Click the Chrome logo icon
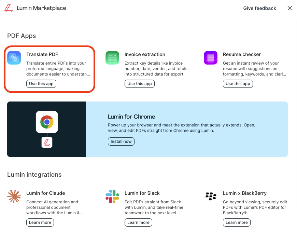Image resolution: width=297 pixels, height=243 pixels. click(47, 122)
